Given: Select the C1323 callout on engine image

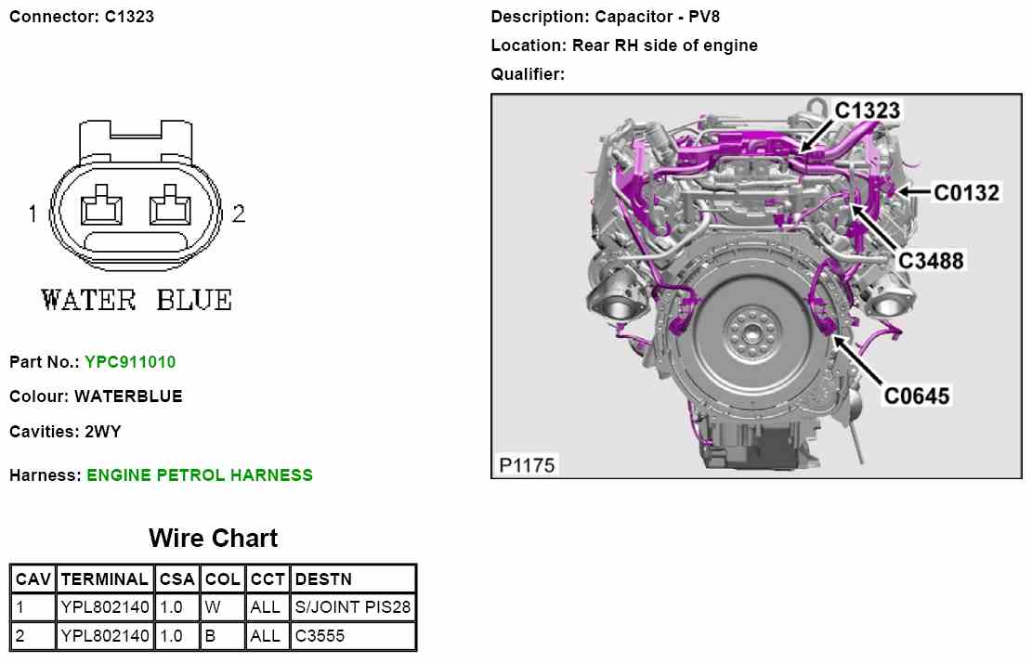Looking at the screenshot, I should 867,111.
